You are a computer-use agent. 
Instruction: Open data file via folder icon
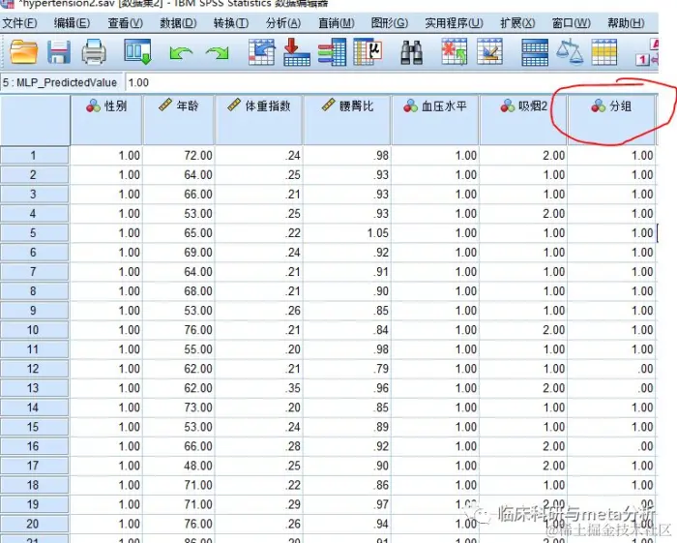tap(24, 52)
